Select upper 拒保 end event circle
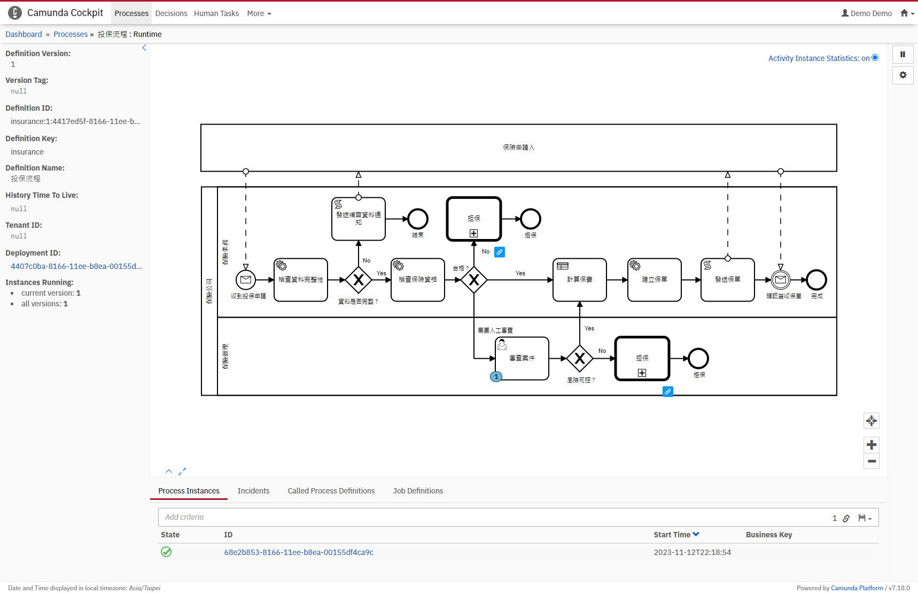The height and width of the screenshot is (594, 918). [531, 219]
